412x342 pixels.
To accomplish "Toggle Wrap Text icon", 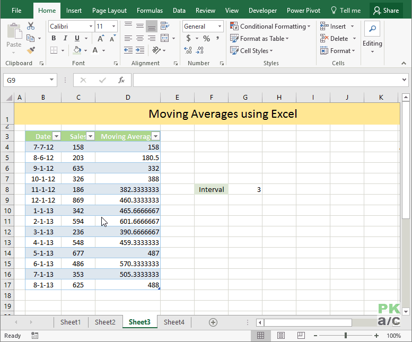I will coord(164,26).
